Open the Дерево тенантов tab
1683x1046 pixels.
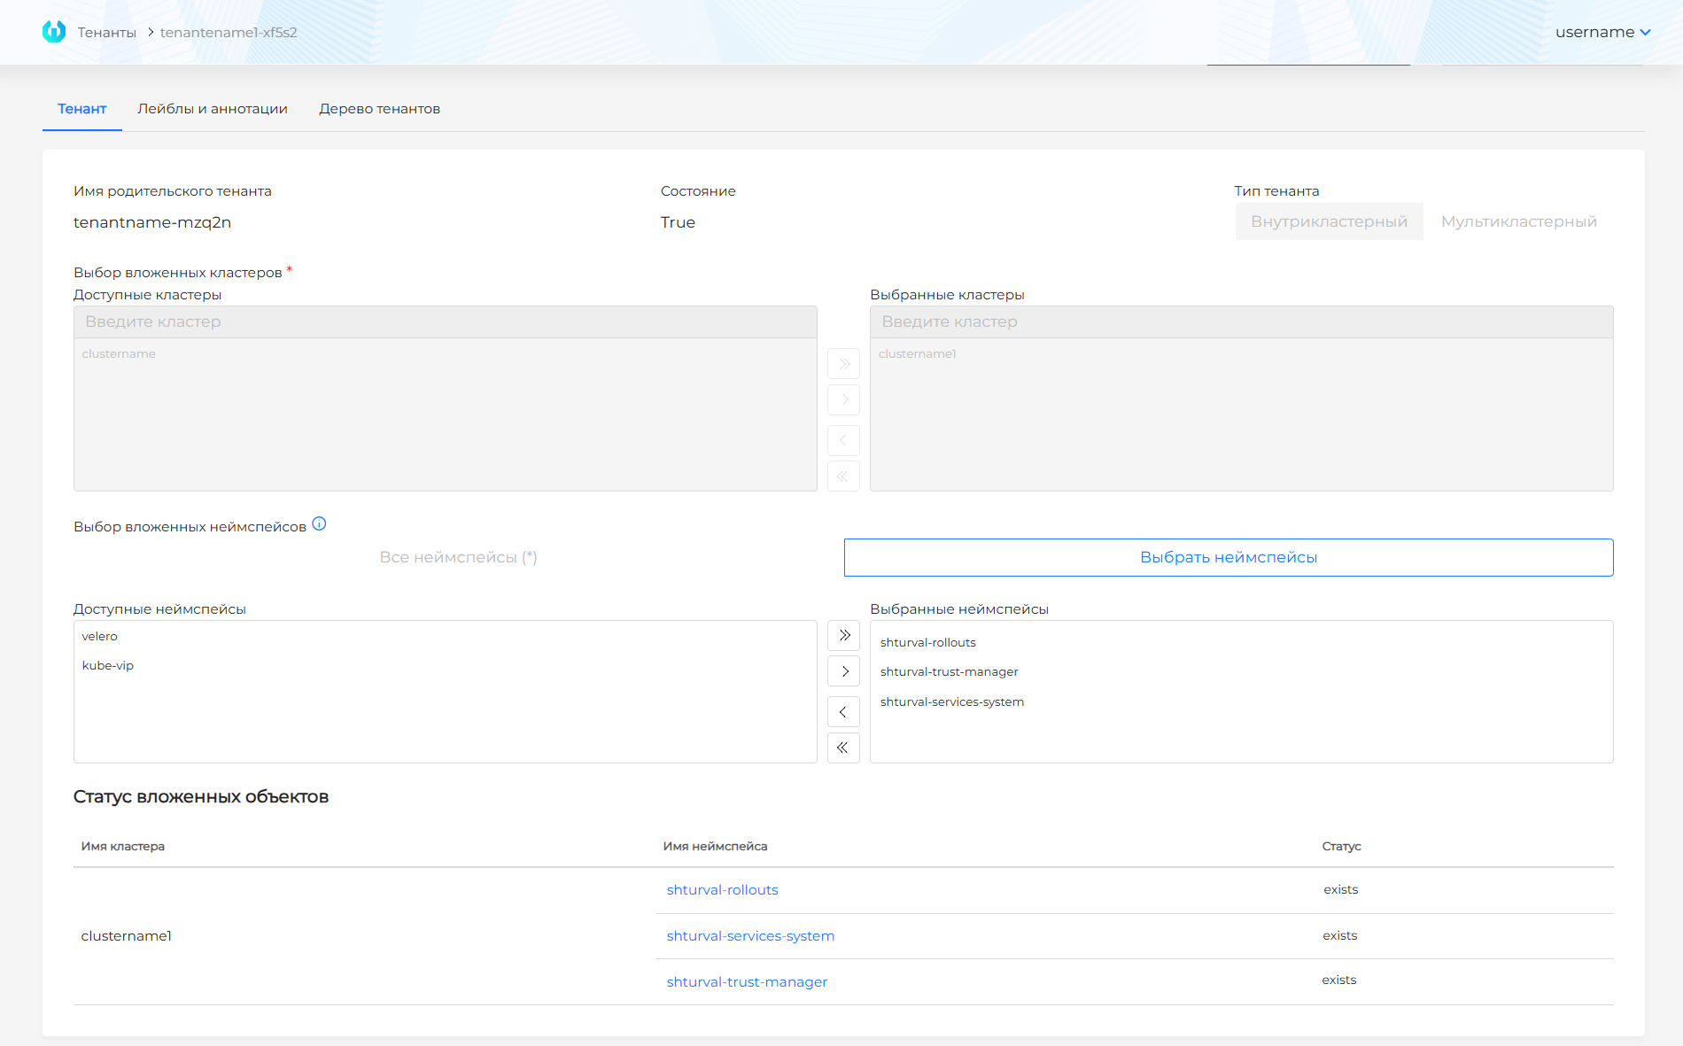pyautogui.click(x=379, y=109)
